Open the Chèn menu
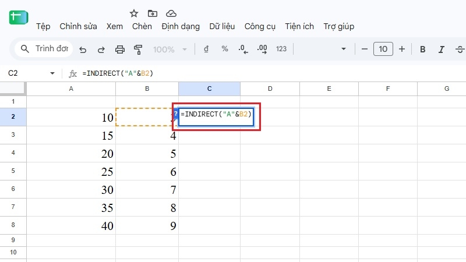The image size is (466, 262). (x=142, y=26)
